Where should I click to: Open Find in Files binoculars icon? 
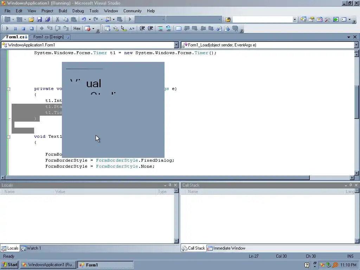point(228,20)
